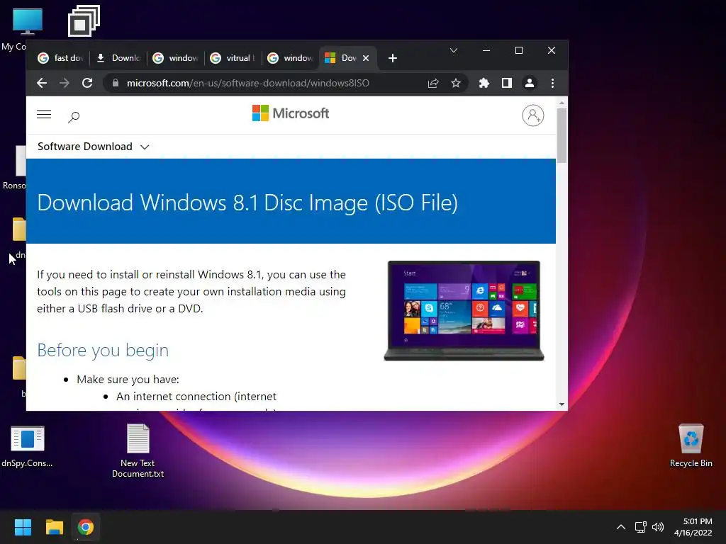Click the 'Download Windows 8.1 Disc Image' title
The height and width of the screenshot is (544, 726).
coord(247,203)
